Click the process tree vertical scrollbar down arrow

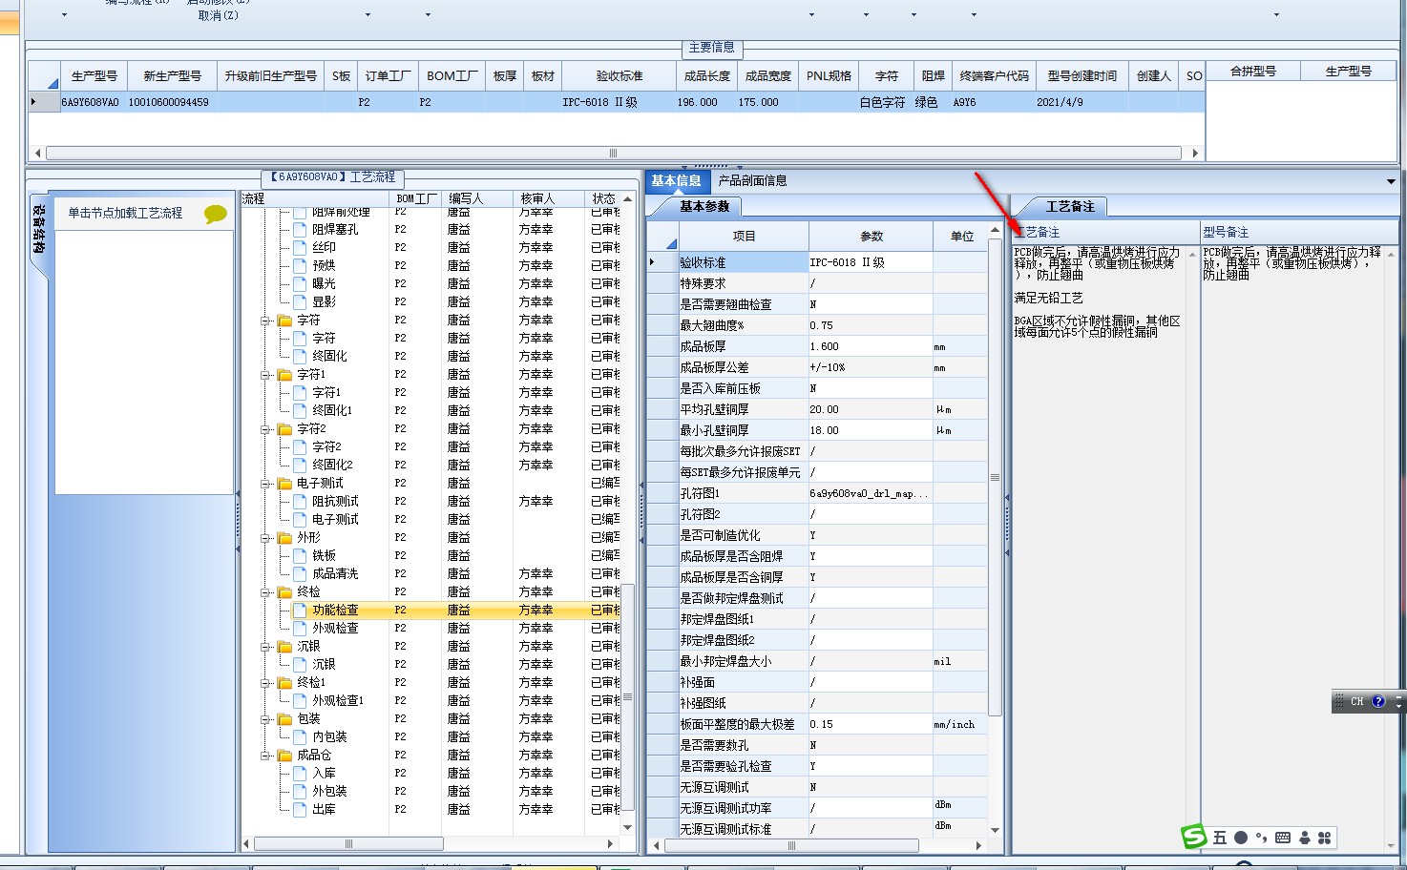[627, 827]
